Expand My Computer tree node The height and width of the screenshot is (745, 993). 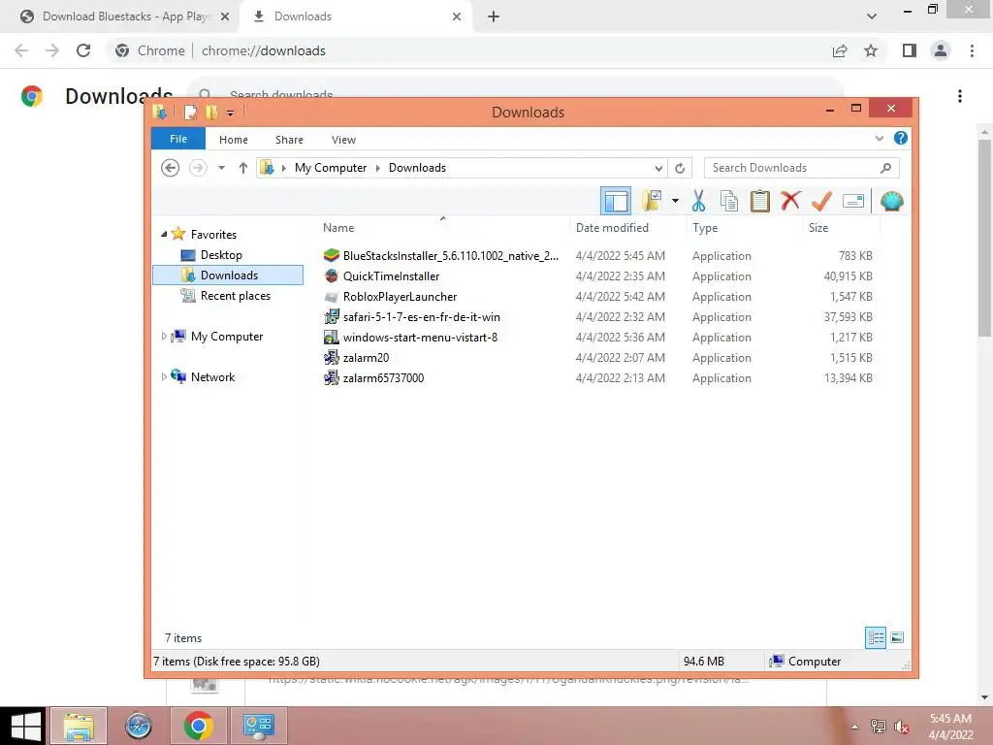(x=164, y=336)
